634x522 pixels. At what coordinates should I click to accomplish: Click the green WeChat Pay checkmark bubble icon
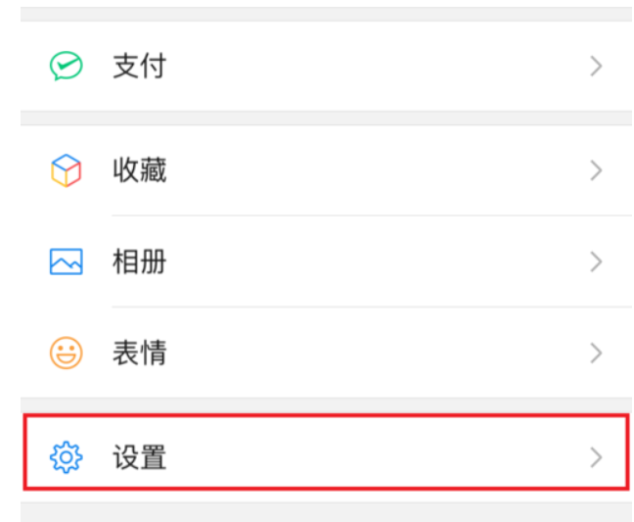(67, 66)
